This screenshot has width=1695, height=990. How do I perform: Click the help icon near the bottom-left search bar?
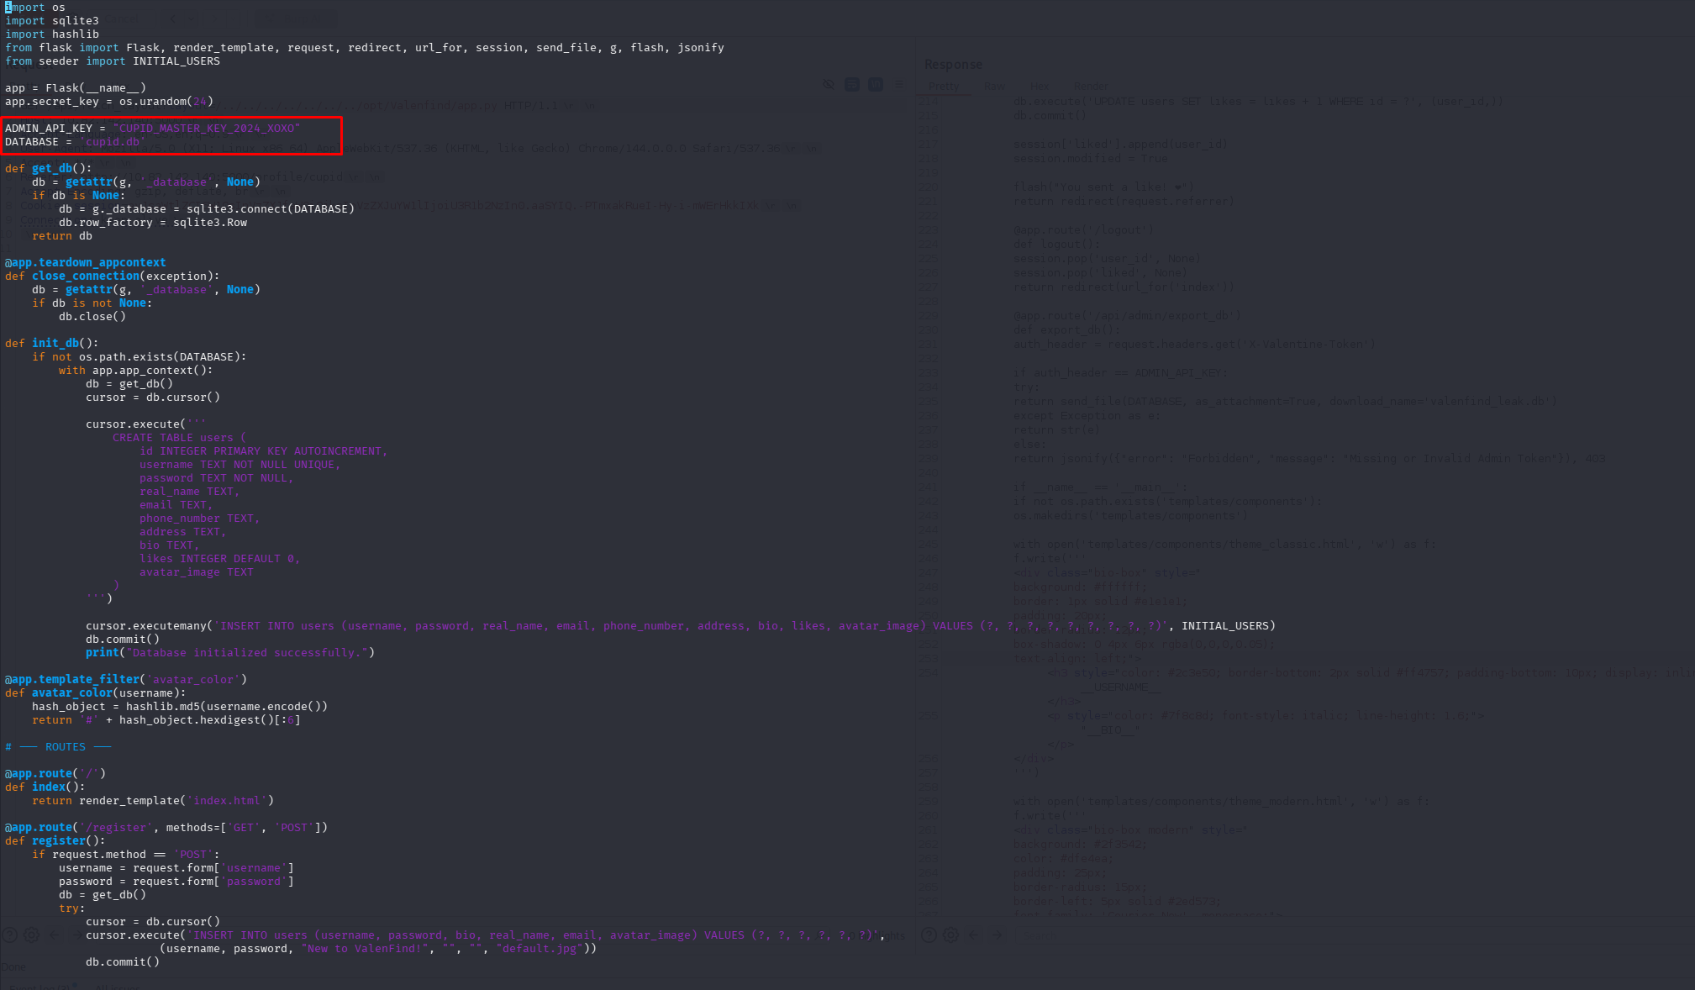point(11,935)
